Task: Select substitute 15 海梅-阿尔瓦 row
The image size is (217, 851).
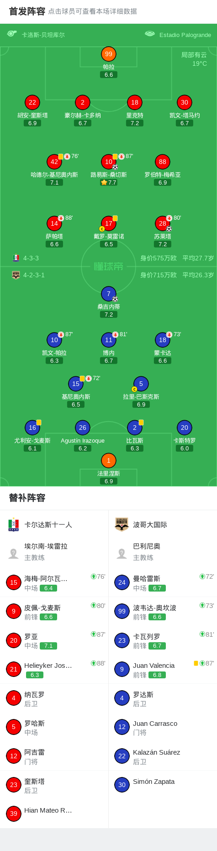Action: click(x=54, y=582)
